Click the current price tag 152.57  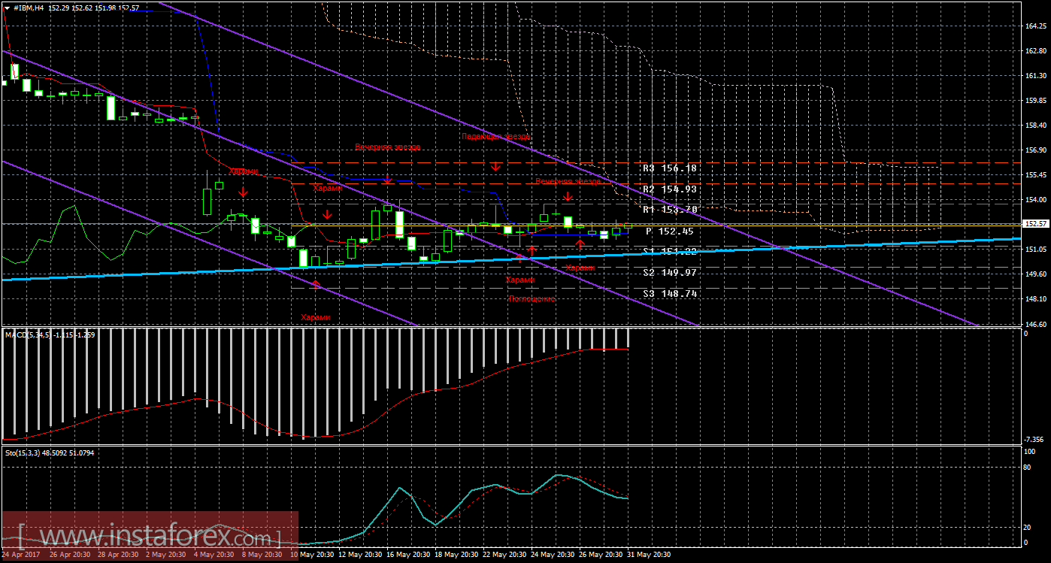coord(1035,224)
